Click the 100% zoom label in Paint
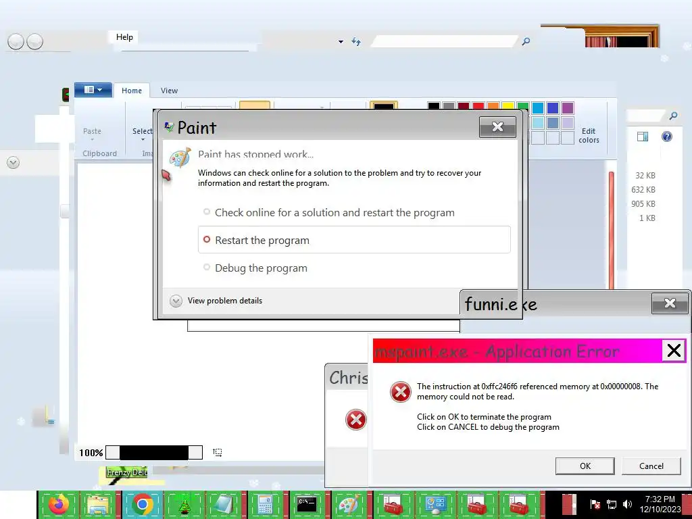 point(91,453)
